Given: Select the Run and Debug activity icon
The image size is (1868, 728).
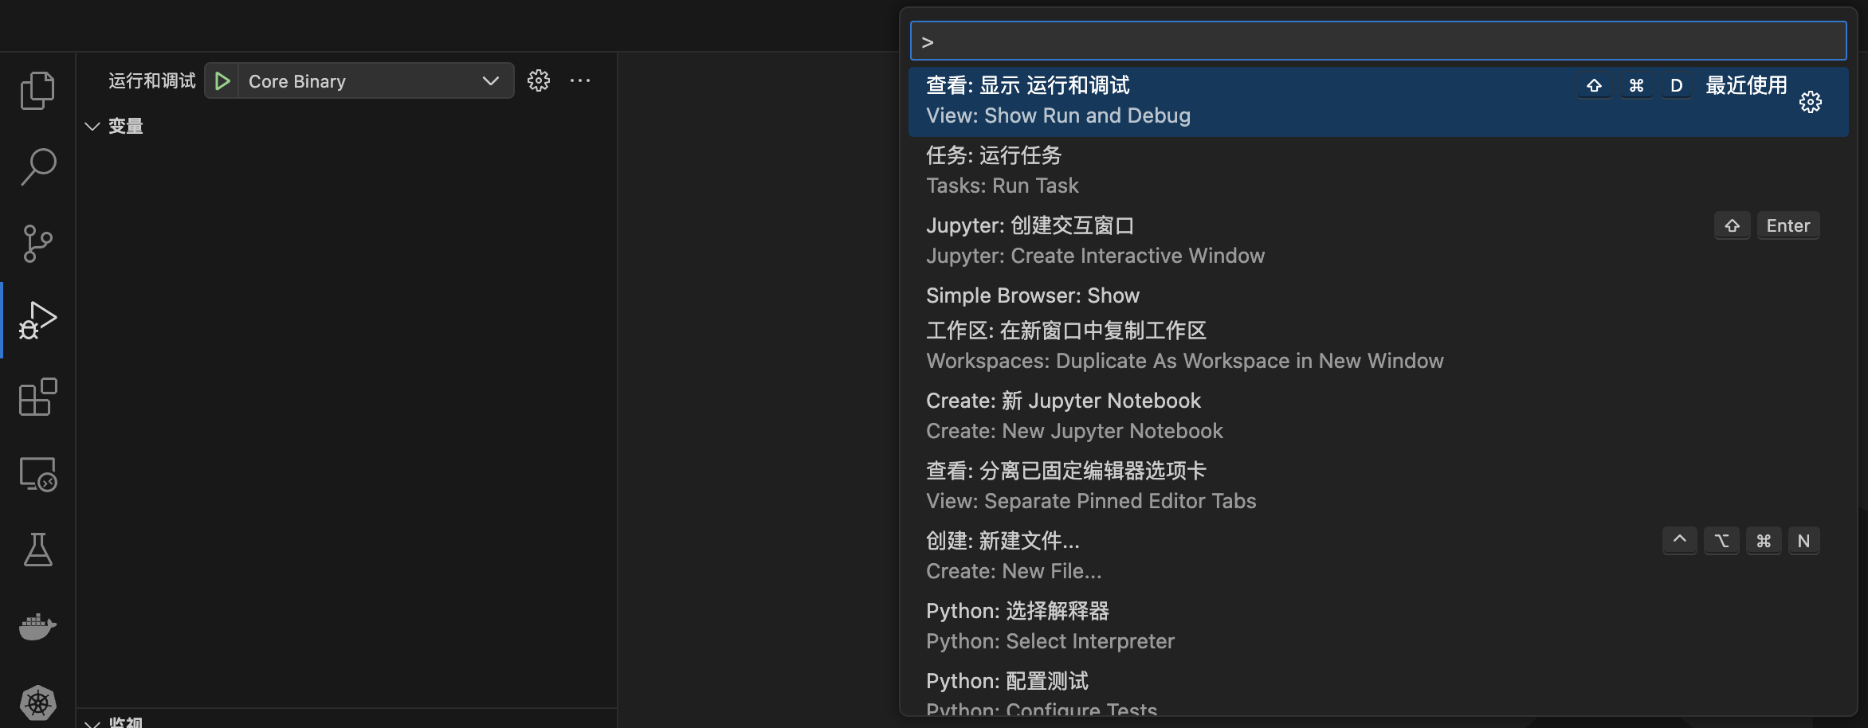Looking at the screenshot, I should coord(37,320).
